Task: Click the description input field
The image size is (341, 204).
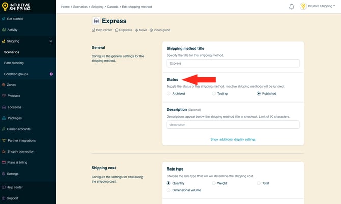Action: pos(233,125)
